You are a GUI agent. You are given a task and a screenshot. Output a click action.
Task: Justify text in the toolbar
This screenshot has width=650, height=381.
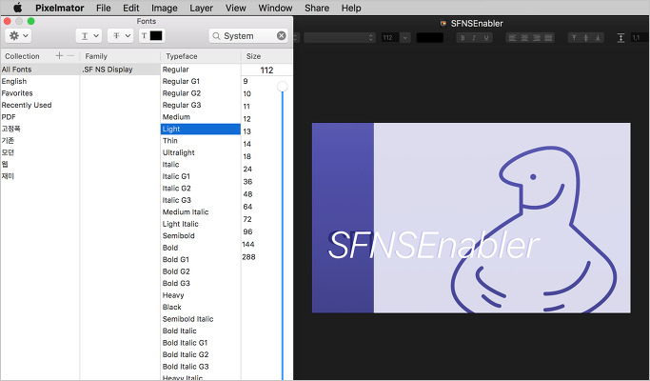point(548,38)
